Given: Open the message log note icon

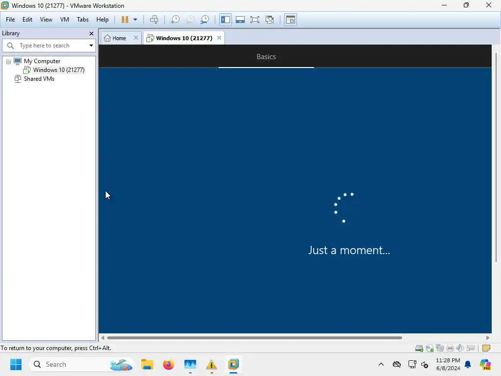Looking at the screenshot, I should (x=486, y=348).
